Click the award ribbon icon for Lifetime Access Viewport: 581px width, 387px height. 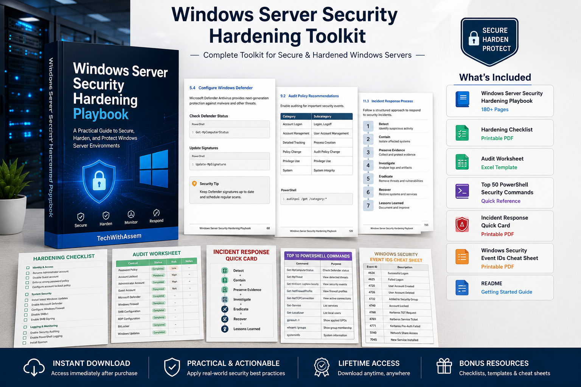(322, 367)
